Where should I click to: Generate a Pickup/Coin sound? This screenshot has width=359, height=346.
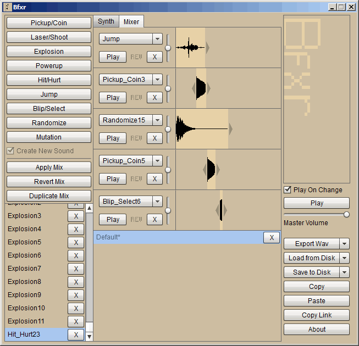coord(49,23)
